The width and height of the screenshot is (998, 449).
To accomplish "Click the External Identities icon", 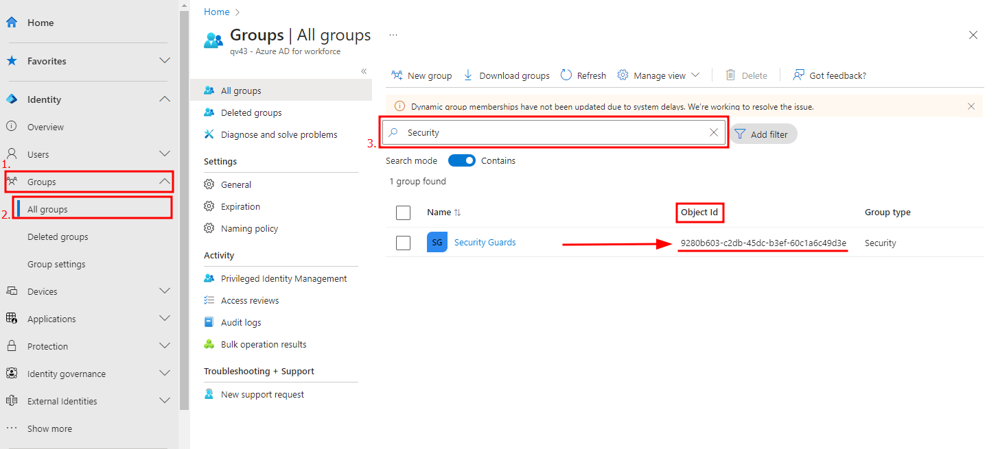I will [x=12, y=401].
